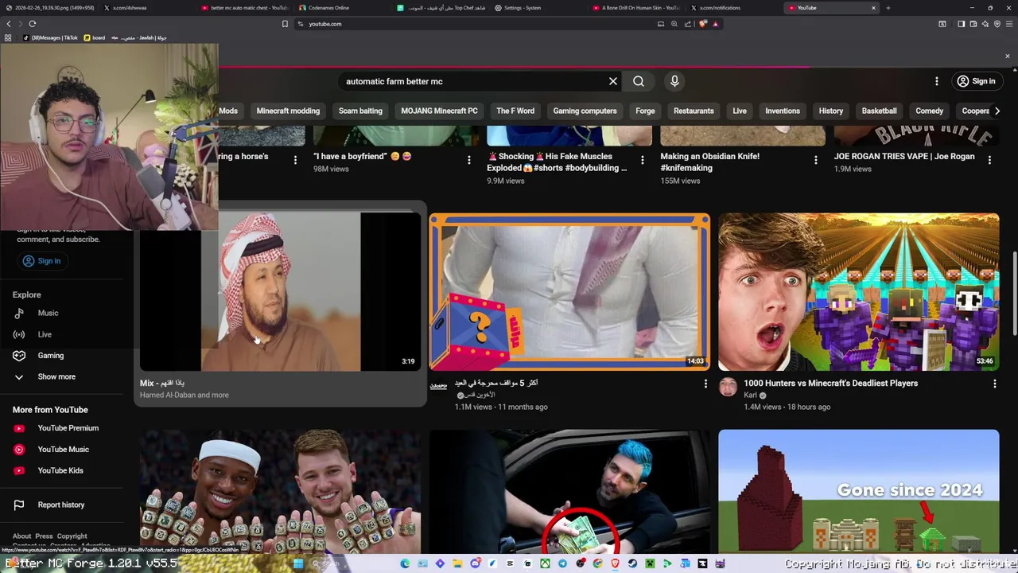Open the browser zoom magnifier icon
Viewport: 1018px width, 573px height.
click(x=674, y=24)
